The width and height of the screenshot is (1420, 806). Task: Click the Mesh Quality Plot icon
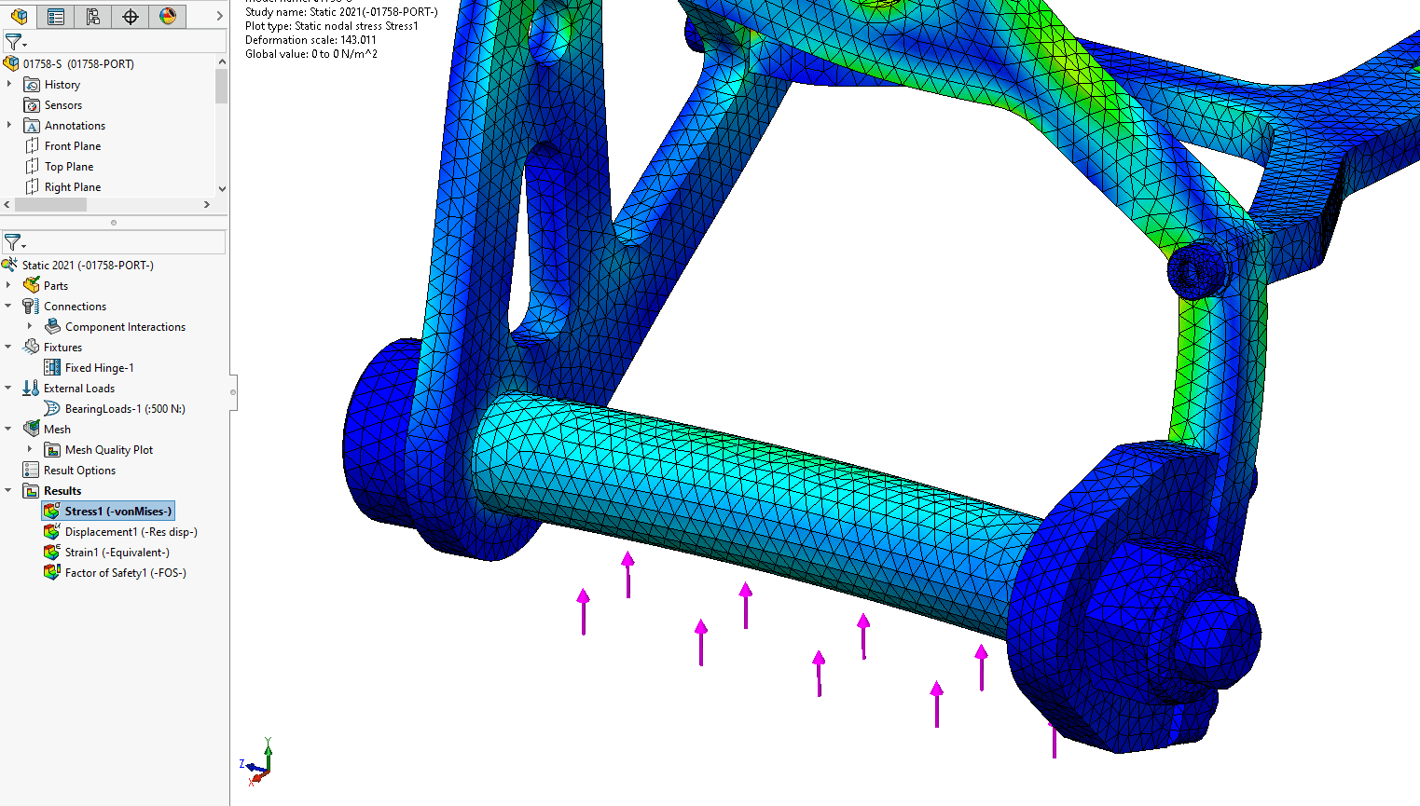(53, 449)
